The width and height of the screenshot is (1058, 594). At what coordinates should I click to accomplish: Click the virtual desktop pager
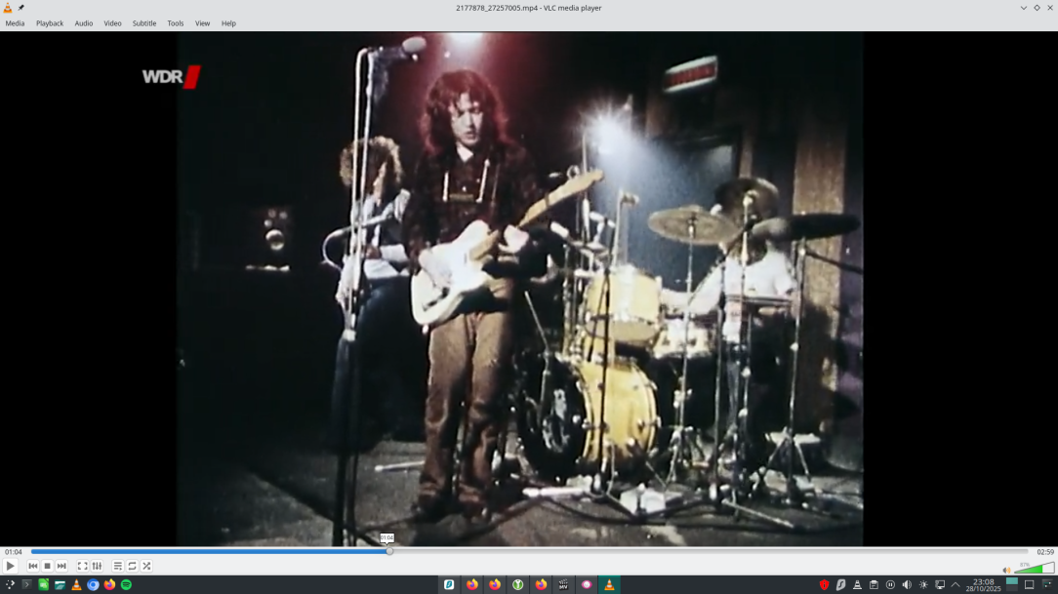coord(1012,584)
